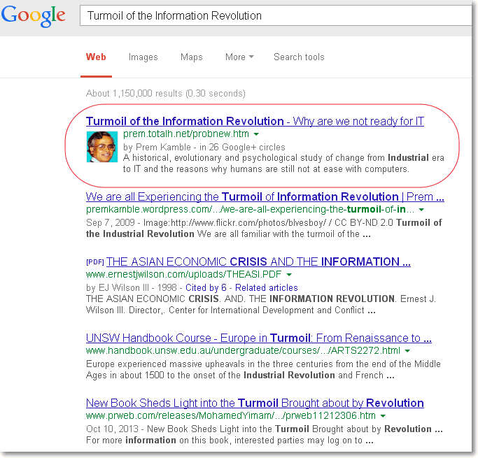The image size is (478, 458).
Task: Open 'THE ASIAN ECONOMIC CRISIS' PDF result
Action: (258, 262)
